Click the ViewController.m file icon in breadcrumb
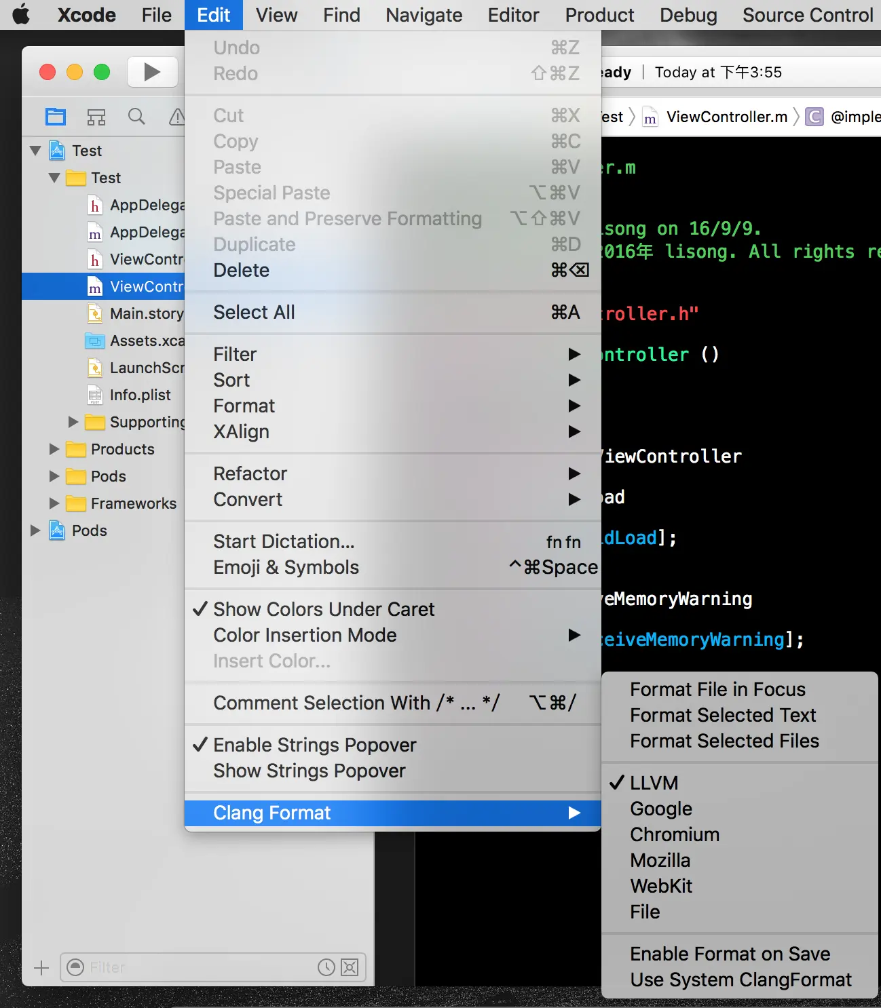Screen dimensions: 881x1008 (x=650, y=117)
